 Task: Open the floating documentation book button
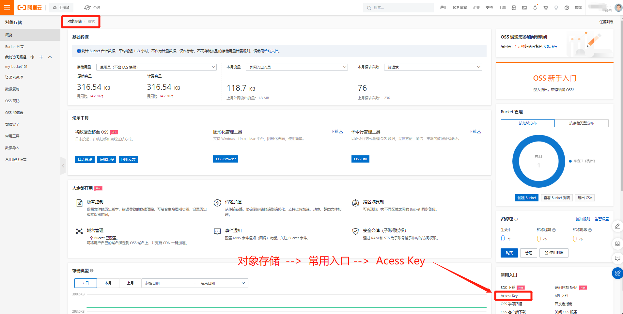(617, 243)
